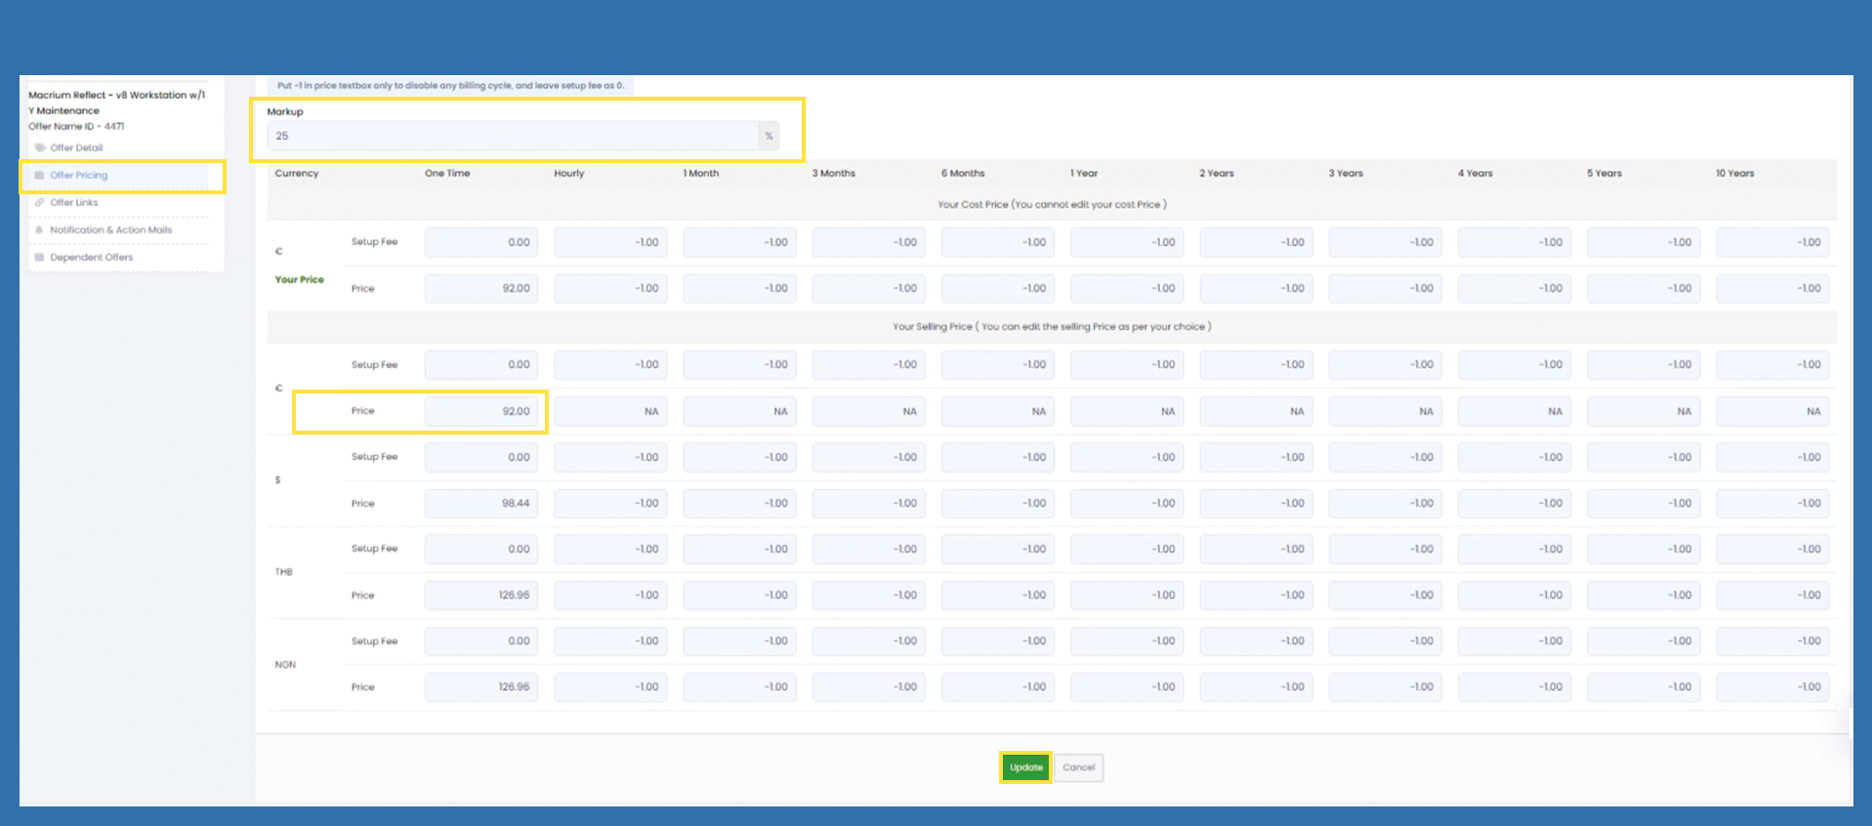The height and width of the screenshot is (826, 1872).
Task: Click the THB Price One Time field
Action: tap(480, 596)
